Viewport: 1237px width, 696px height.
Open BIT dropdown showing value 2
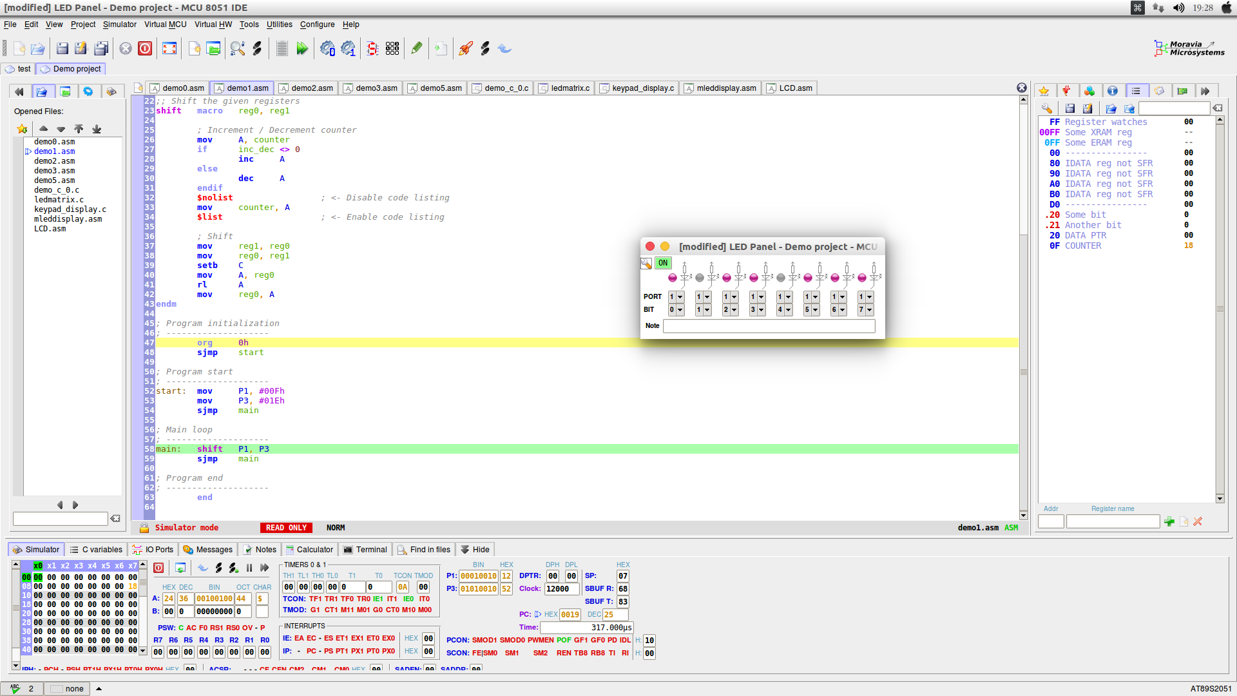click(730, 310)
